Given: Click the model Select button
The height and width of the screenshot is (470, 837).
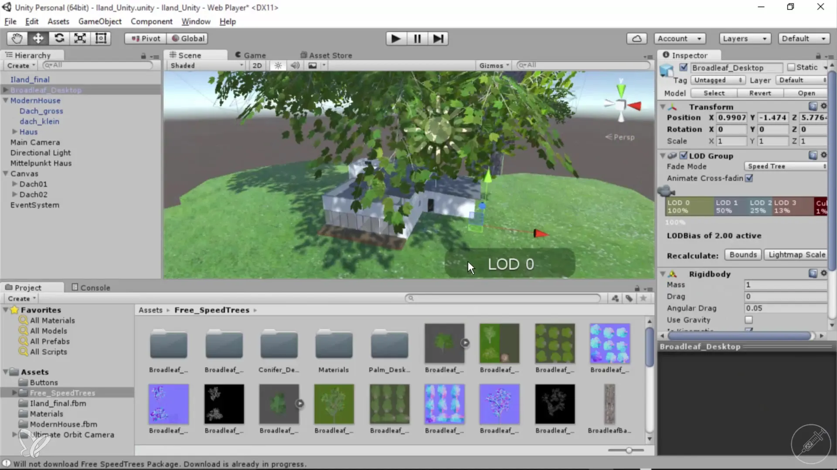Looking at the screenshot, I should click(714, 93).
